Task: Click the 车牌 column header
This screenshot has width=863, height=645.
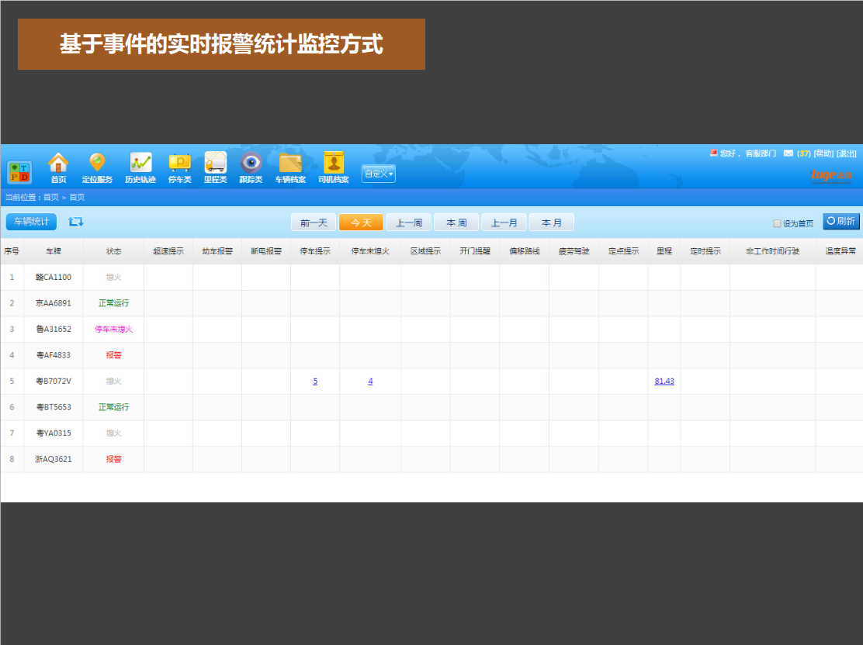Action: (53, 251)
